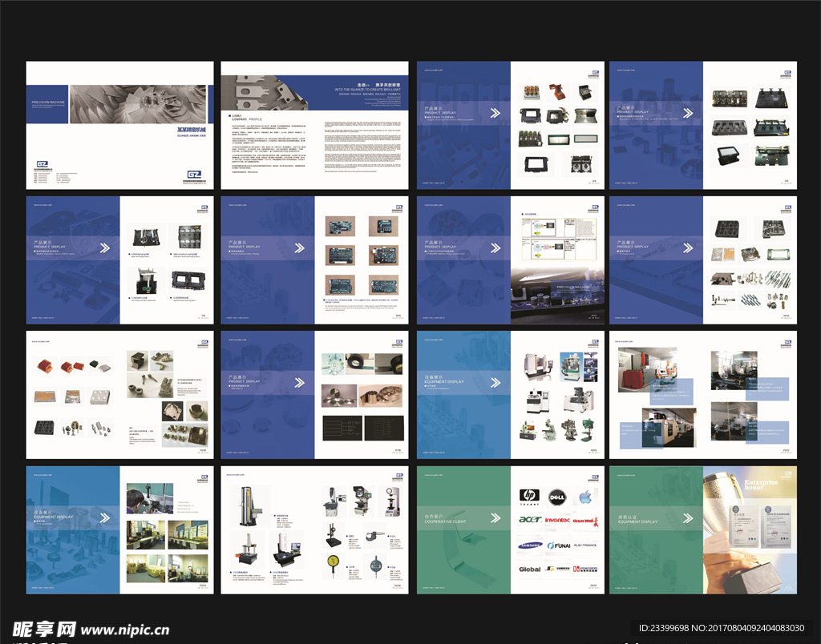Image resolution: width=821 pixels, height=644 pixels.
Task: Click the Flextronics logo
Action: [585, 545]
